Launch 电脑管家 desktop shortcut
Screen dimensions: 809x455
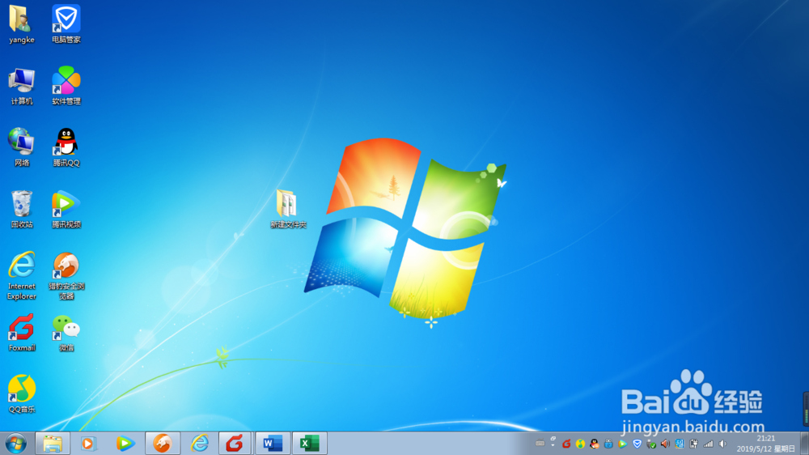[x=66, y=24]
